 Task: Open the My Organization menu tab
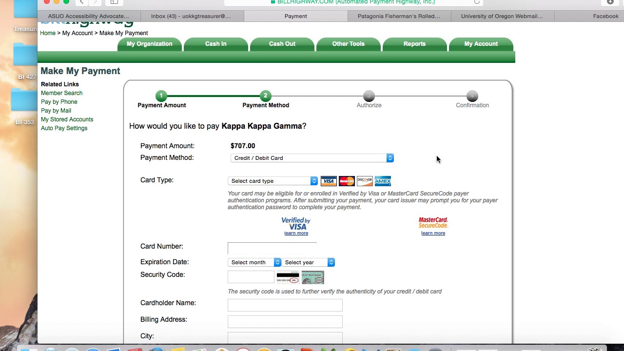pyautogui.click(x=149, y=44)
